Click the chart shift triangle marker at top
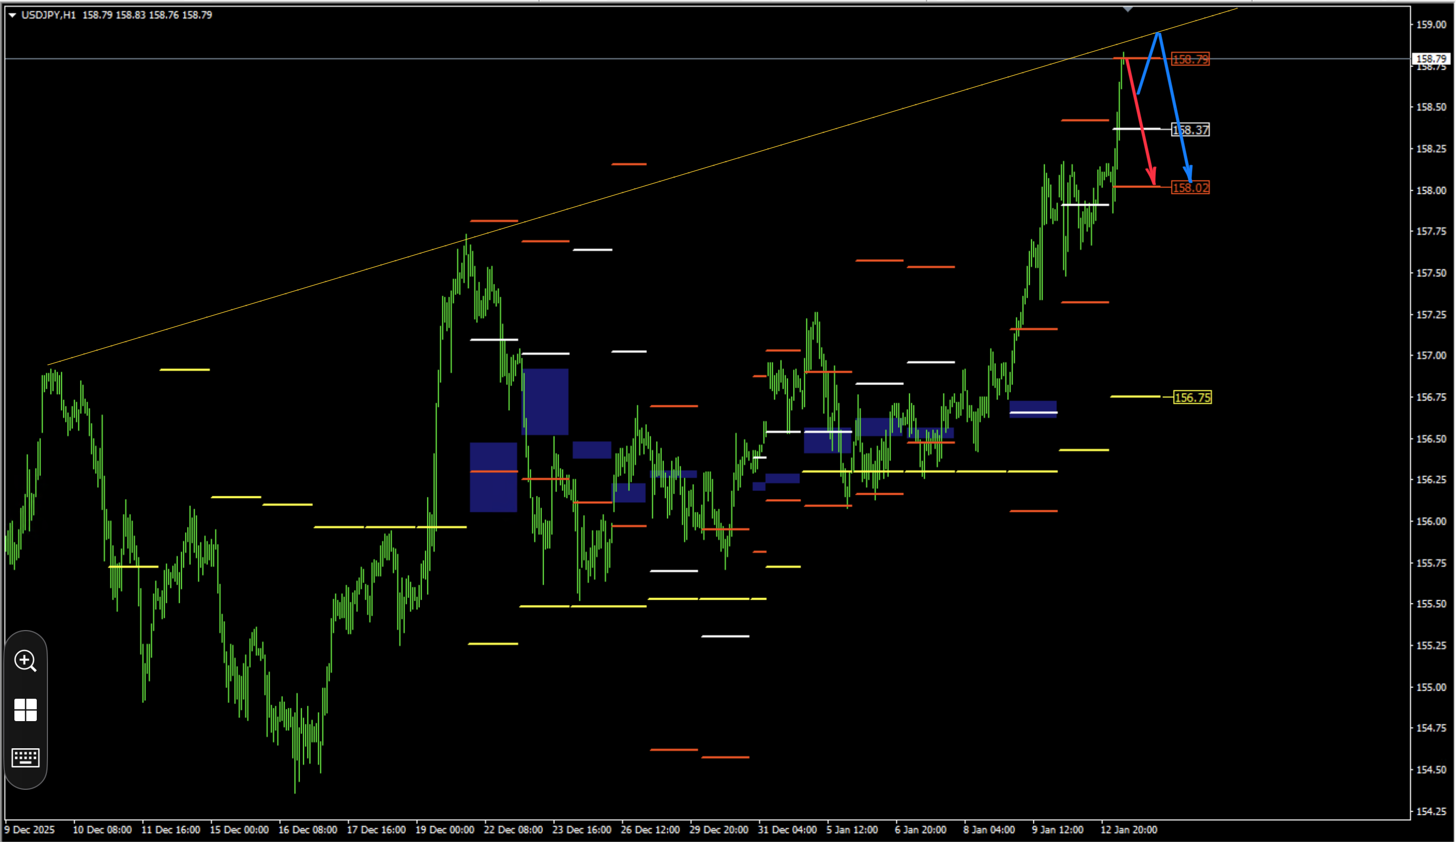Viewport: 1456px width, 842px height. pyautogui.click(x=1128, y=9)
